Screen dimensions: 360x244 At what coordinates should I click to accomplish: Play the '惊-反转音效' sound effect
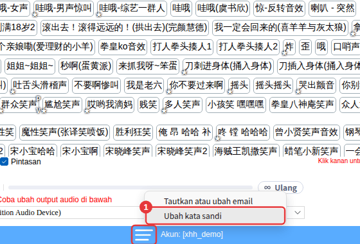click(x=279, y=8)
